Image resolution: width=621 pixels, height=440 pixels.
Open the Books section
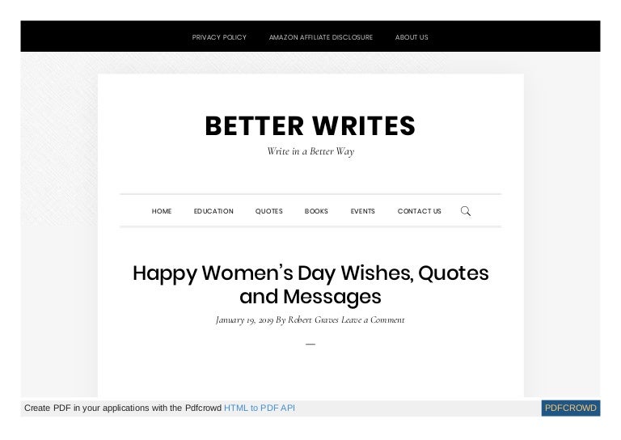click(x=316, y=211)
